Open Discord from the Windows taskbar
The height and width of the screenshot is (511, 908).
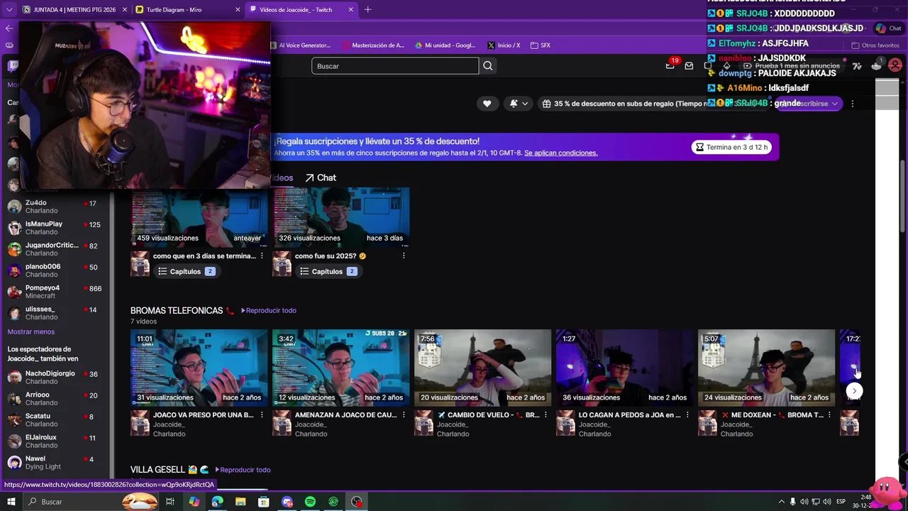(x=287, y=502)
